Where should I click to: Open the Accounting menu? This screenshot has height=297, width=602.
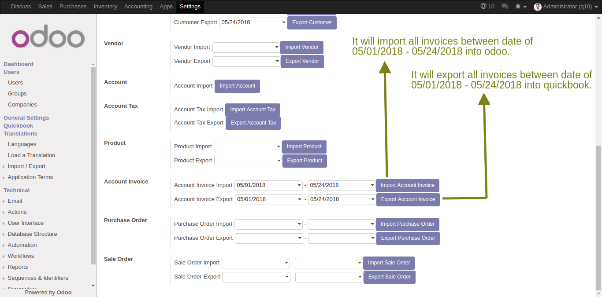(x=138, y=7)
